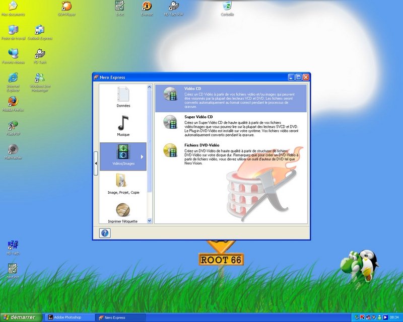This screenshot has height=322, width=403.
Task: Select the text.txt file on the desktop
Action: [13, 271]
